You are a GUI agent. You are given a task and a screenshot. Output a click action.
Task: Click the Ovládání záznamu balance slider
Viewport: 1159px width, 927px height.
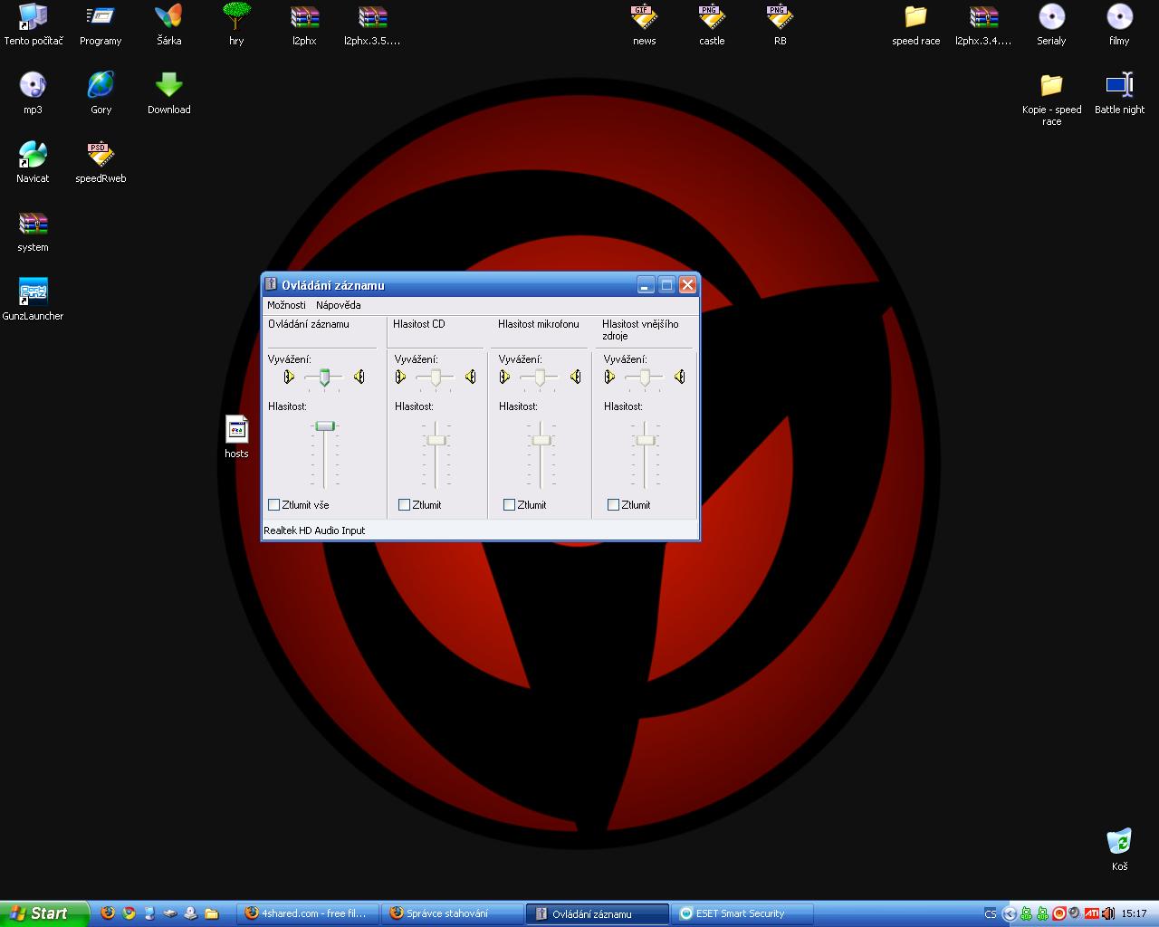click(324, 377)
